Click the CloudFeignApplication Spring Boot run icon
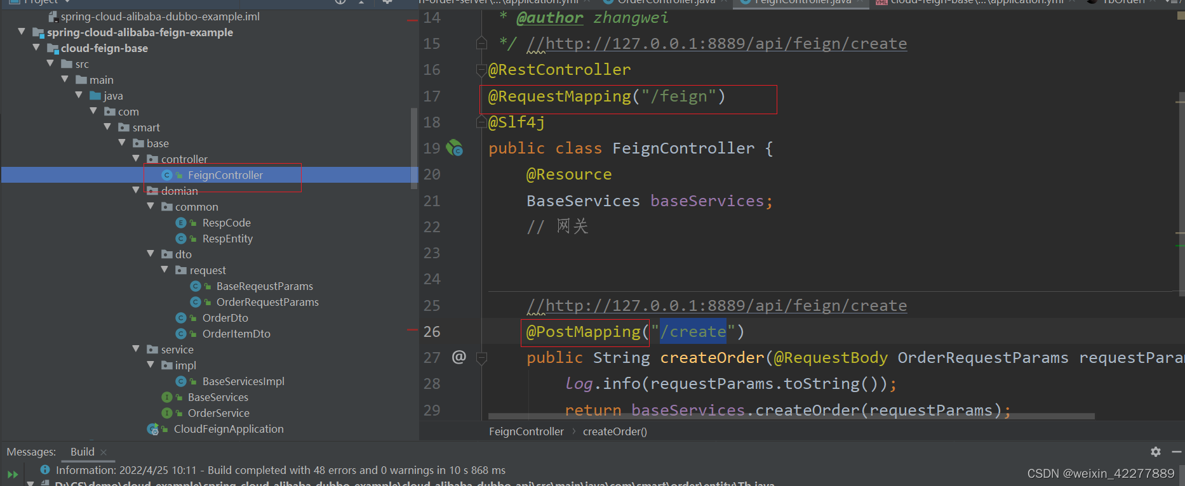Image resolution: width=1185 pixels, height=486 pixels. click(153, 430)
